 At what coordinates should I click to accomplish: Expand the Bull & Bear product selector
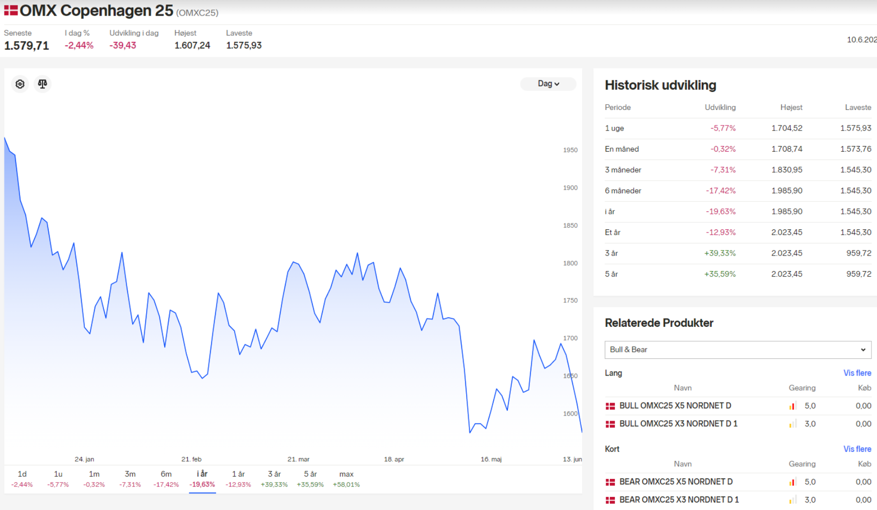pyautogui.click(x=738, y=350)
